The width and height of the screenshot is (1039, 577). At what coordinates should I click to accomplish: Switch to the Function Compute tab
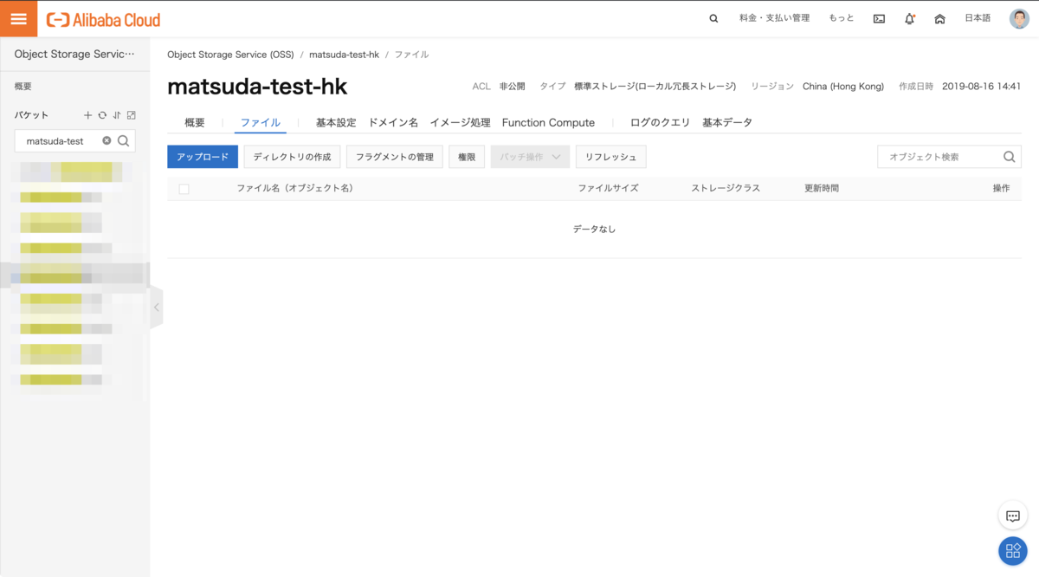click(x=548, y=123)
